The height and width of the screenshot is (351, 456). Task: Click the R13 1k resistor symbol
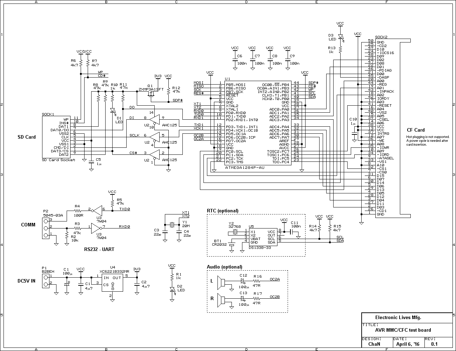pyautogui.click(x=341, y=49)
